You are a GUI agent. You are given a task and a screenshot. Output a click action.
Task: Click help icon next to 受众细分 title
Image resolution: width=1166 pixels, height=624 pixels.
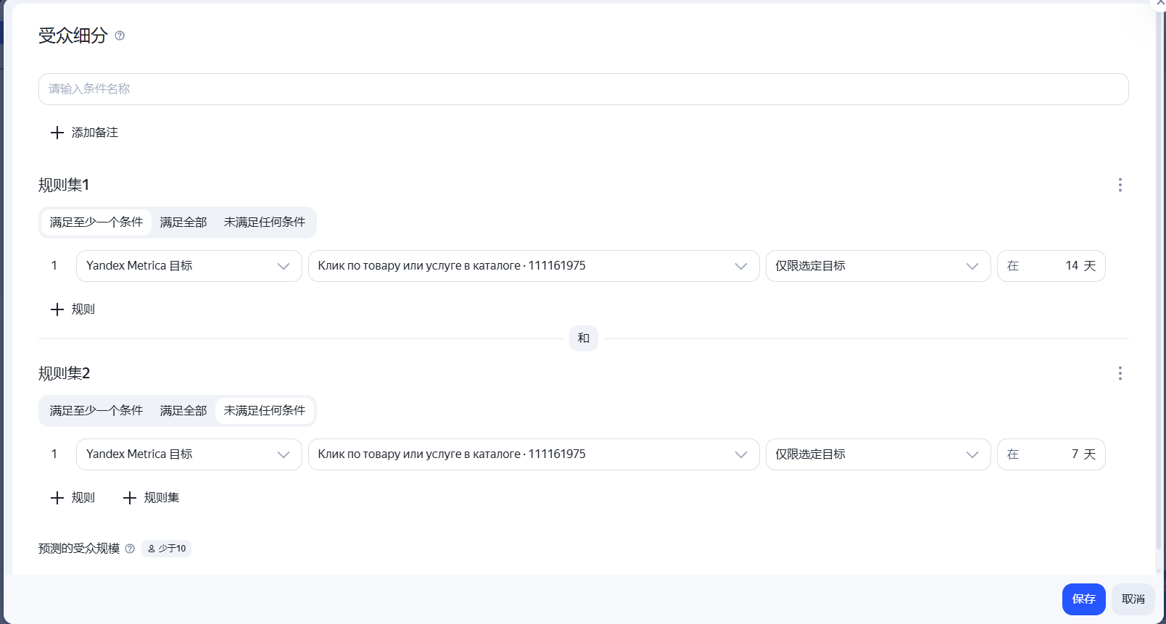120,36
